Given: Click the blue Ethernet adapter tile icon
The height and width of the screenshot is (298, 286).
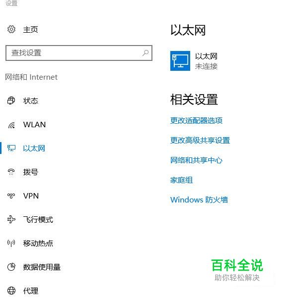Looking at the screenshot, I should (180, 61).
